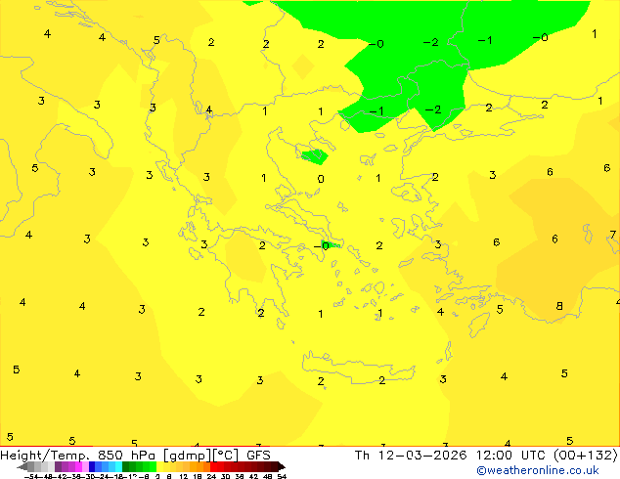Click the temperature value "8" on the map
The width and height of the screenshot is (620, 479).
click(559, 306)
